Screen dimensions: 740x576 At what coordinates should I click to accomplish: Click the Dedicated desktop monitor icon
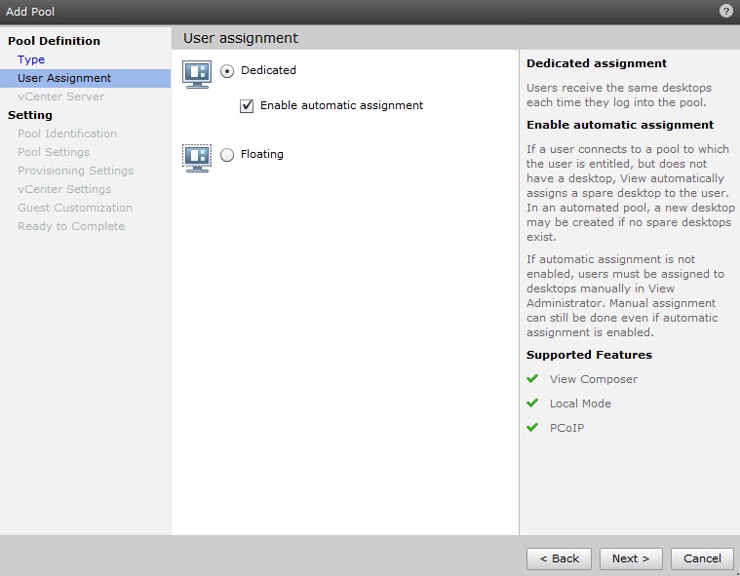pos(197,73)
